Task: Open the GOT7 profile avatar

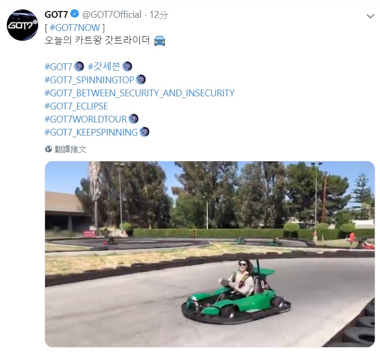Action: point(23,25)
